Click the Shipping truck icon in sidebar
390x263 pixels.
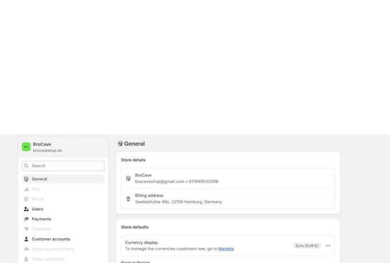26,249
